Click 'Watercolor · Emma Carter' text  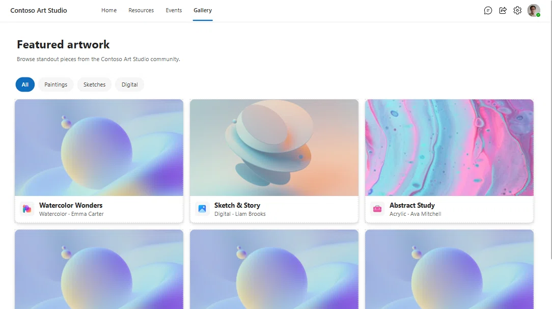click(71, 214)
